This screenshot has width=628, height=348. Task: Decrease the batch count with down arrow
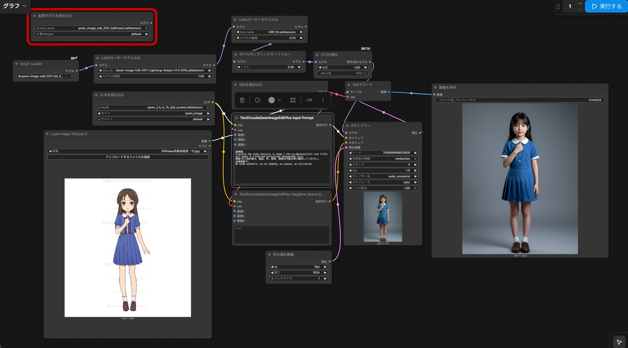click(580, 9)
